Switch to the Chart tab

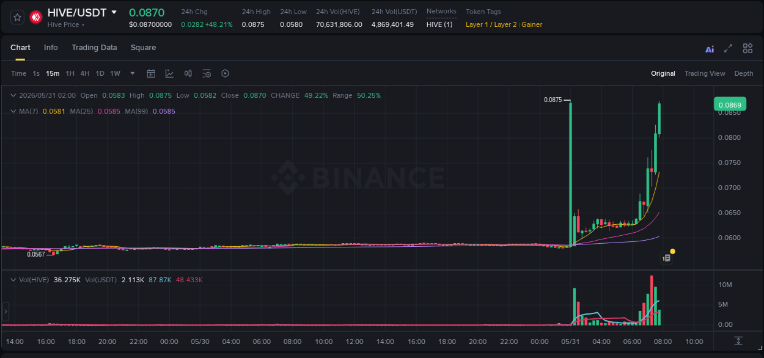20,48
